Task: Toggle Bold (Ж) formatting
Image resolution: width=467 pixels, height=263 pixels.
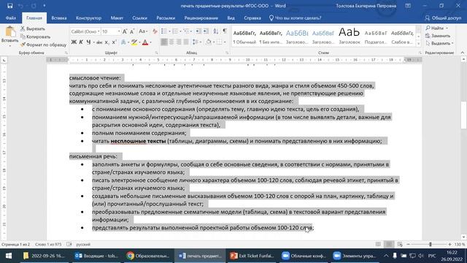Action: (x=74, y=42)
